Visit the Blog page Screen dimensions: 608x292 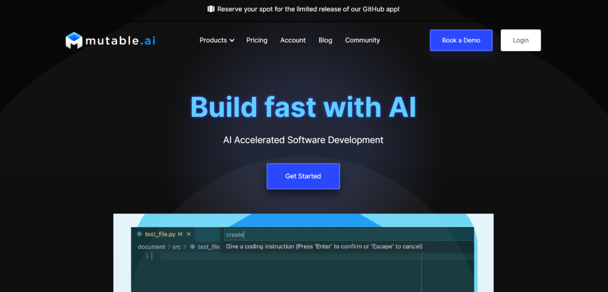(x=325, y=40)
